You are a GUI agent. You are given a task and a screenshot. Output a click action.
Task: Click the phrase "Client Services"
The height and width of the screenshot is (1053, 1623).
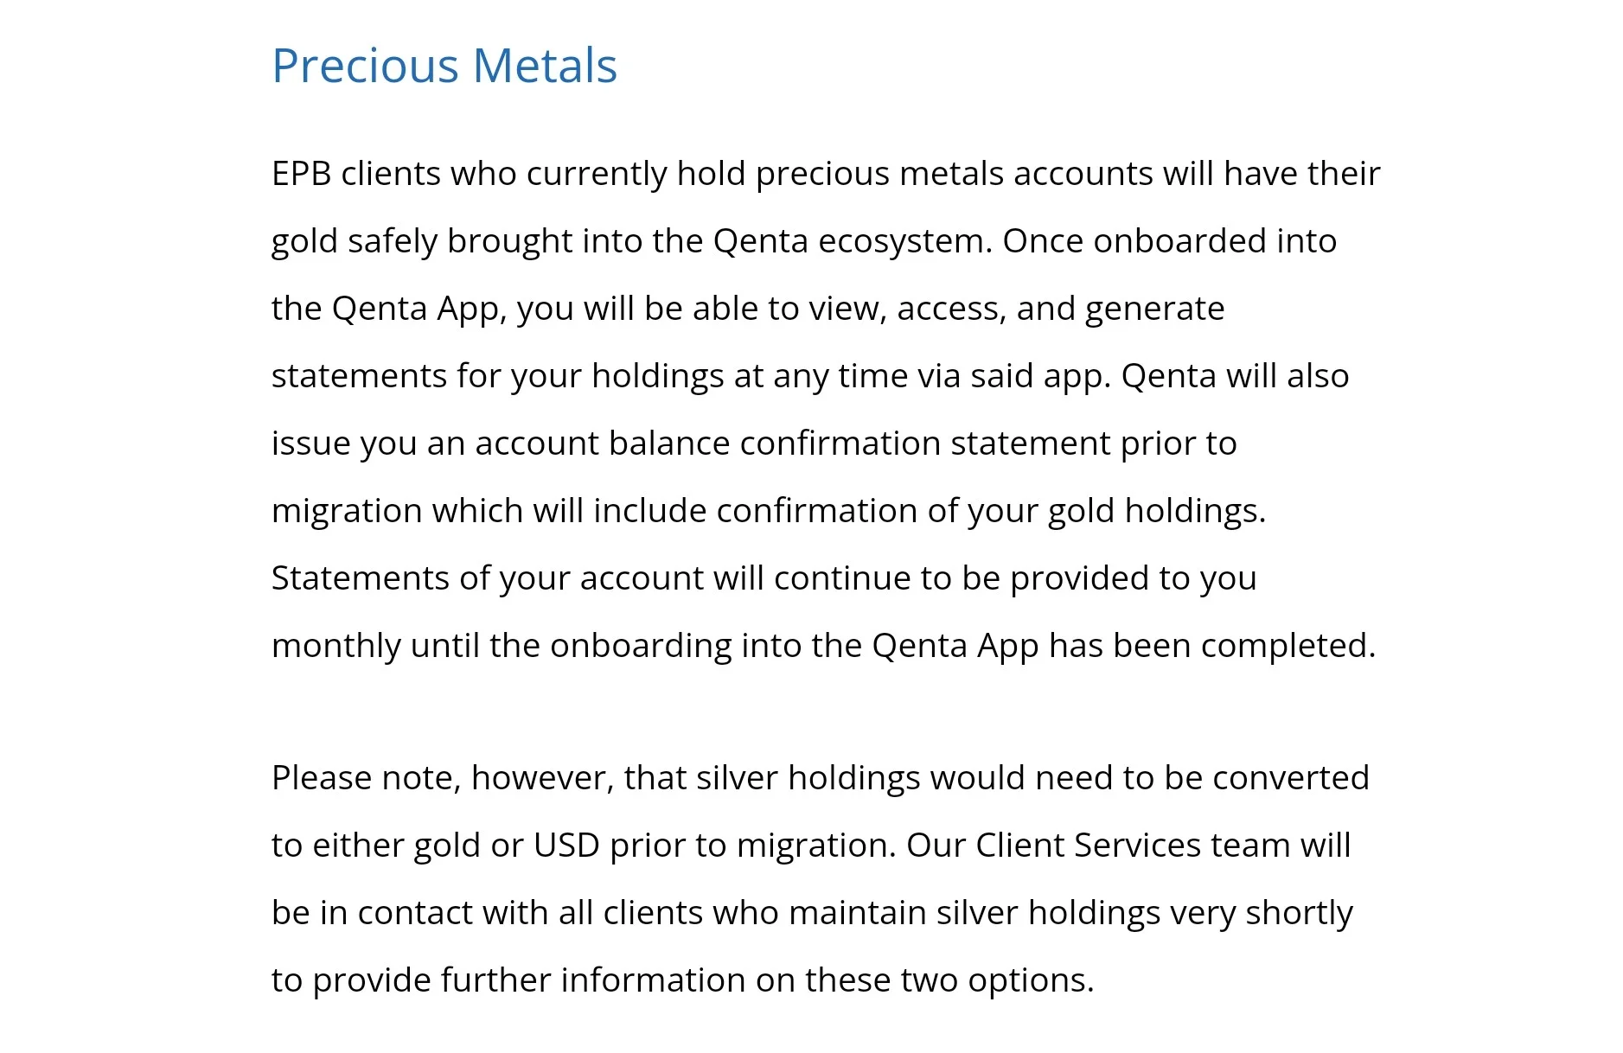click(1089, 846)
